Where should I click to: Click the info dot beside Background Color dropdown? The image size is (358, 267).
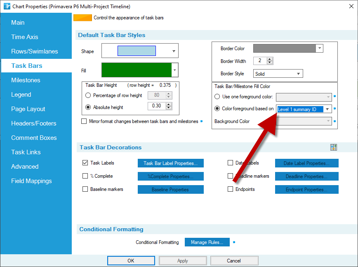335,121
